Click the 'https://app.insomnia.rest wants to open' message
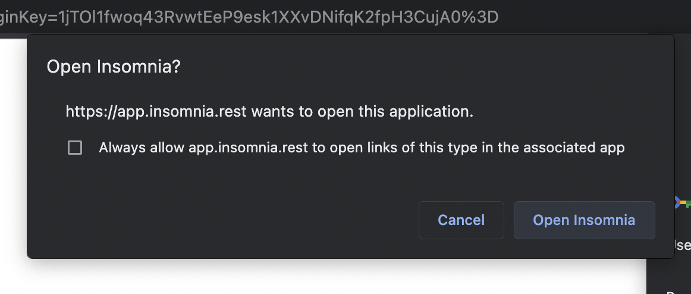The height and width of the screenshot is (294, 691). [x=270, y=111]
